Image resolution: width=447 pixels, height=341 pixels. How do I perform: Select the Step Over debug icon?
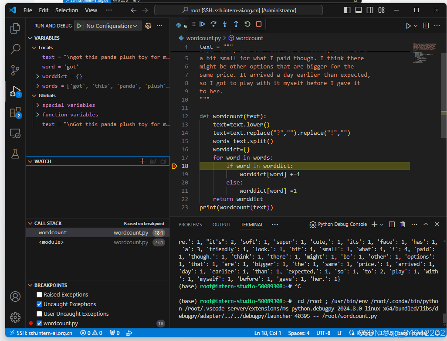[213, 24]
